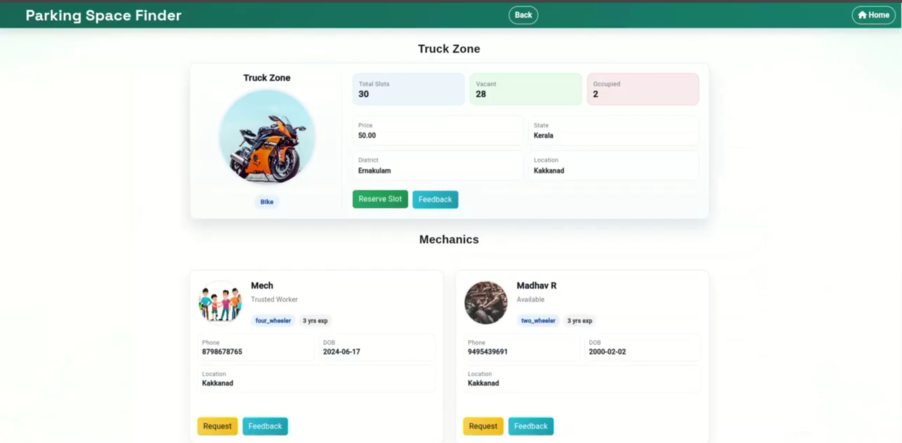Open the Parking Space Finder title link
This screenshot has width=902, height=443.
tap(103, 16)
